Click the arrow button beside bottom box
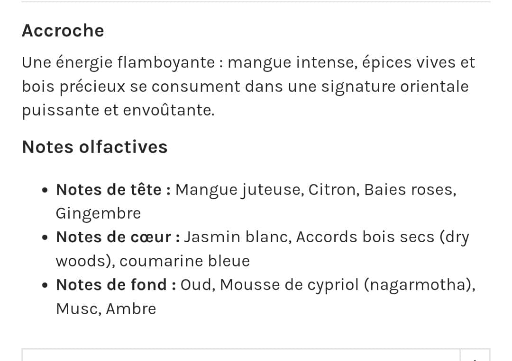Viewport: 512px width, 361px height. [475, 356]
